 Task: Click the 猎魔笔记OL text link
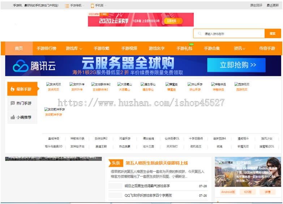pos(267,147)
